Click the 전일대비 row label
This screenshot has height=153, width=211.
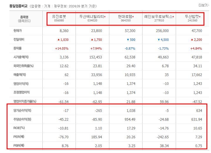[19, 40]
